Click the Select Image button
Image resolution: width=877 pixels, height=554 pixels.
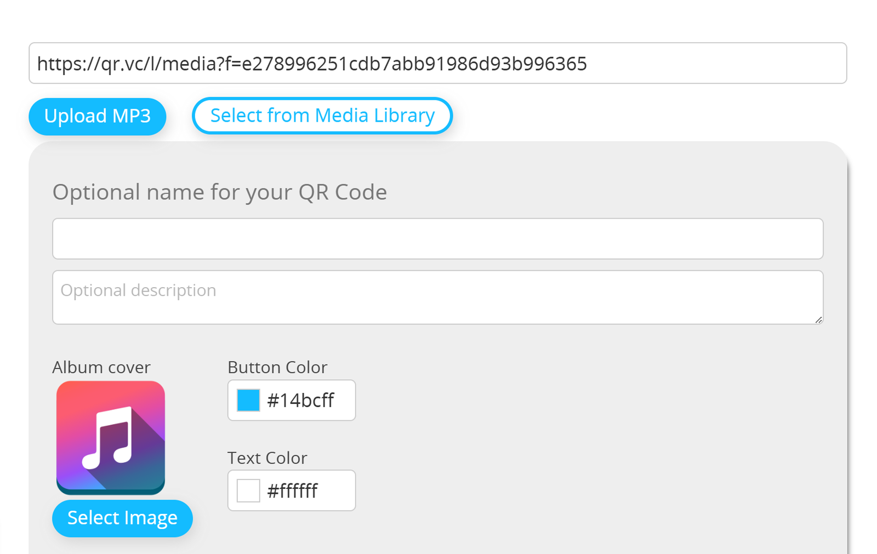click(122, 518)
